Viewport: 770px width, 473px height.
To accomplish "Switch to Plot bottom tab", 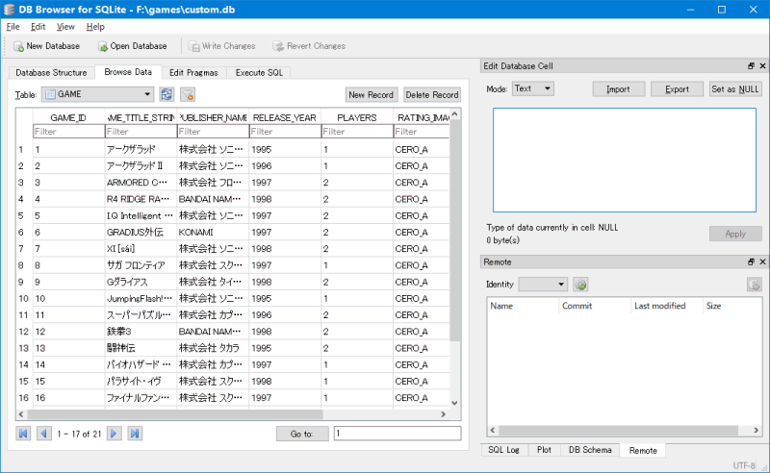I will (544, 450).
